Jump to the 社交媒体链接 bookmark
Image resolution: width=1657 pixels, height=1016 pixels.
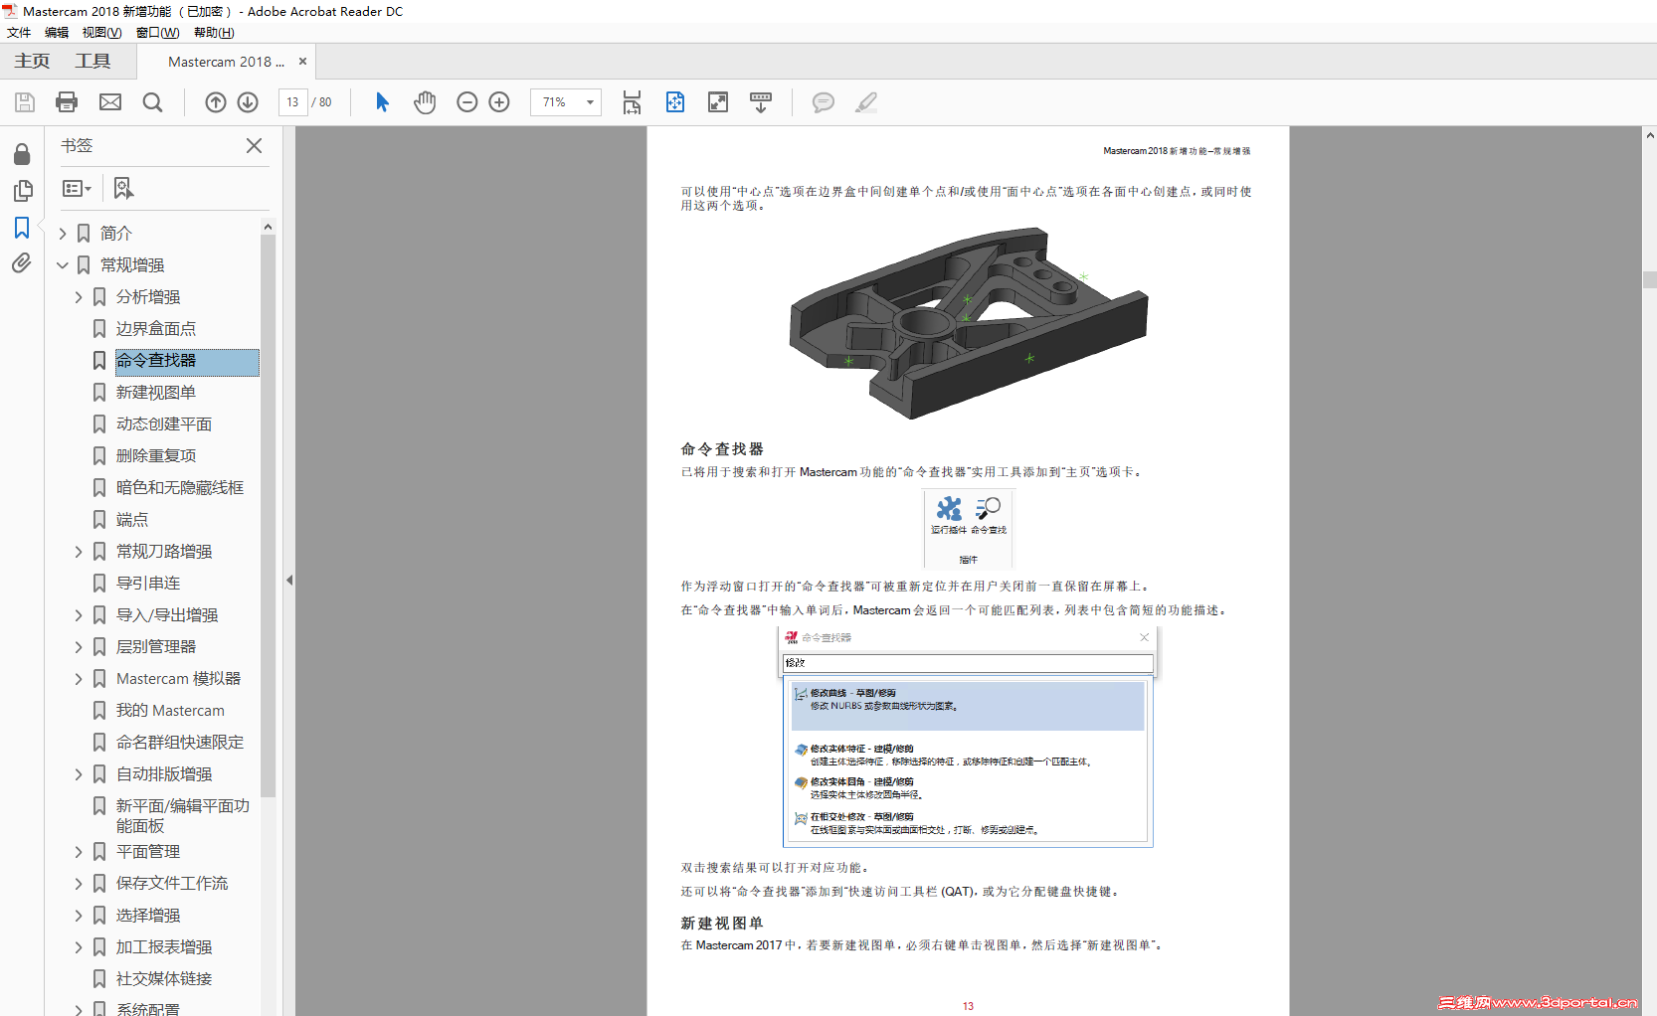(x=164, y=979)
